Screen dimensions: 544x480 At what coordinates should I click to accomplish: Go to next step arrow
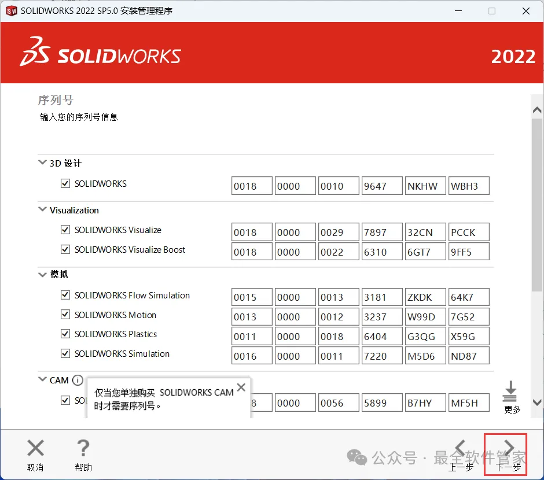pos(509,448)
